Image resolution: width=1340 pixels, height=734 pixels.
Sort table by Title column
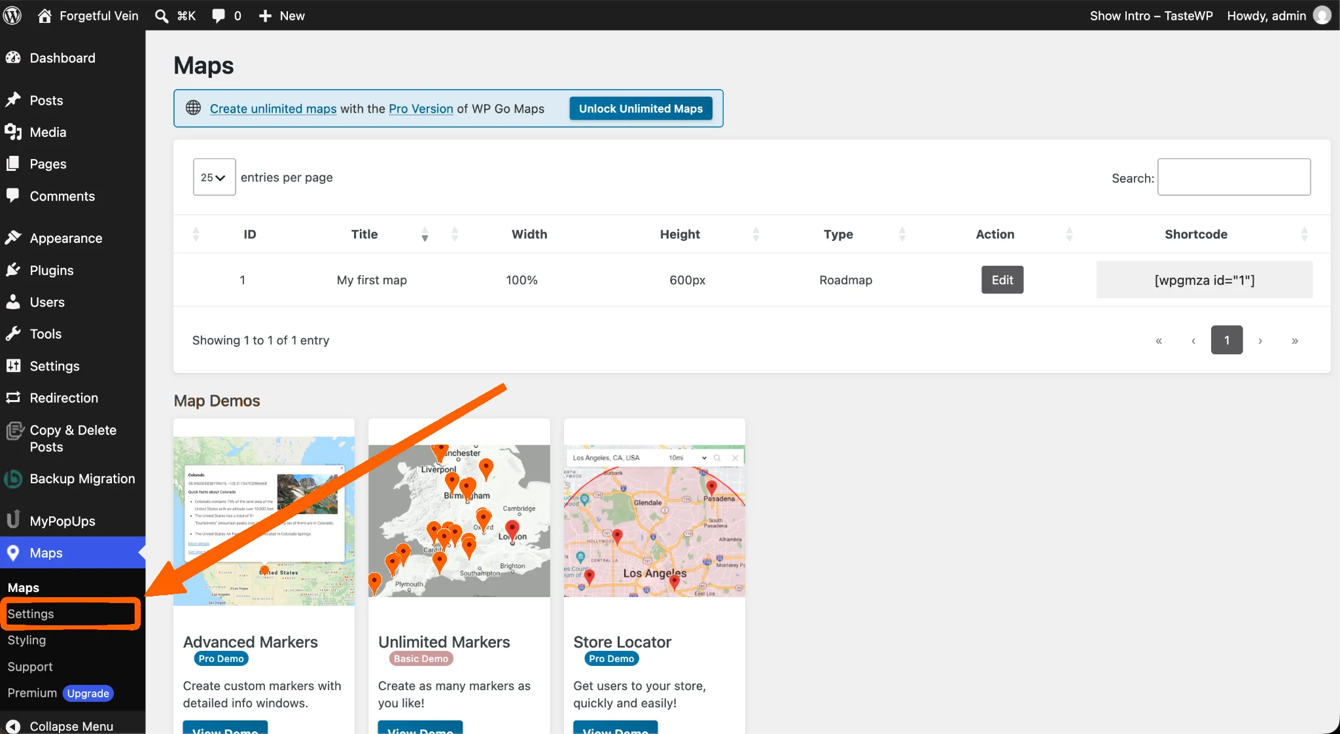click(364, 234)
